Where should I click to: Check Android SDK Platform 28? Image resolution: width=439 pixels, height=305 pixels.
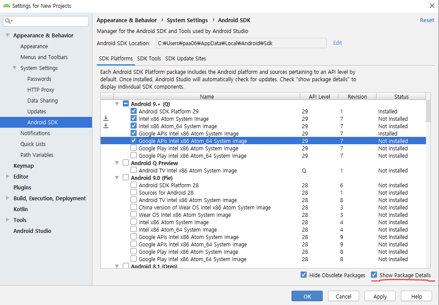tap(134, 185)
